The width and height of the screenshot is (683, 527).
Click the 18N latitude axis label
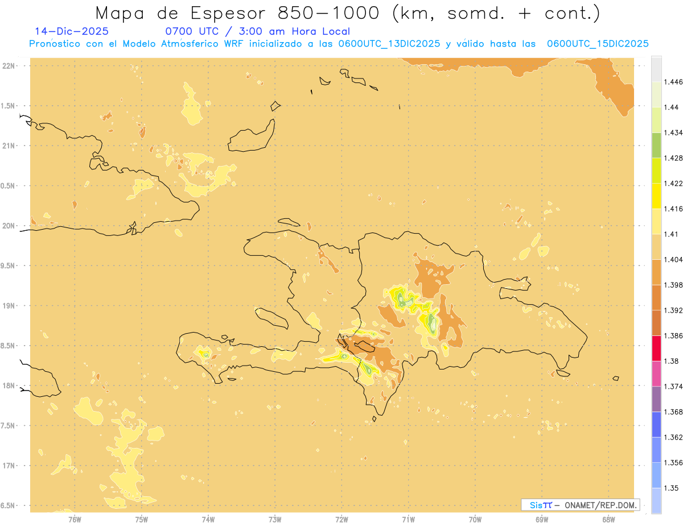pos(10,385)
